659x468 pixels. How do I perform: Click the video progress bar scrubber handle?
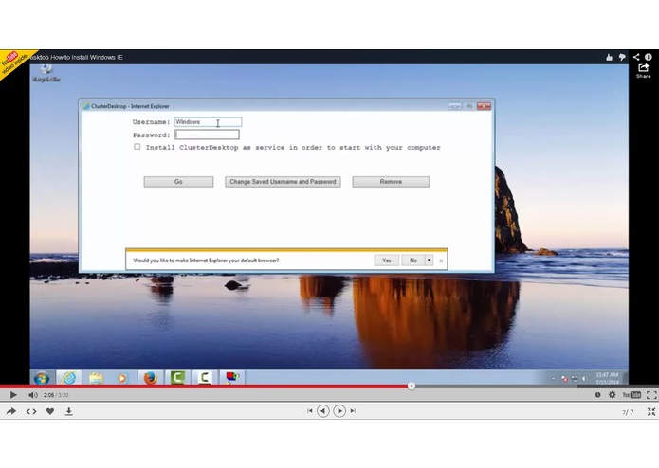click(412, 387)
